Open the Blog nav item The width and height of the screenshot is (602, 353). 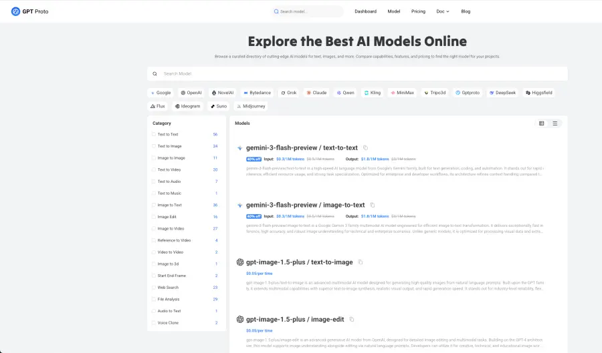(x=466, y=11)
